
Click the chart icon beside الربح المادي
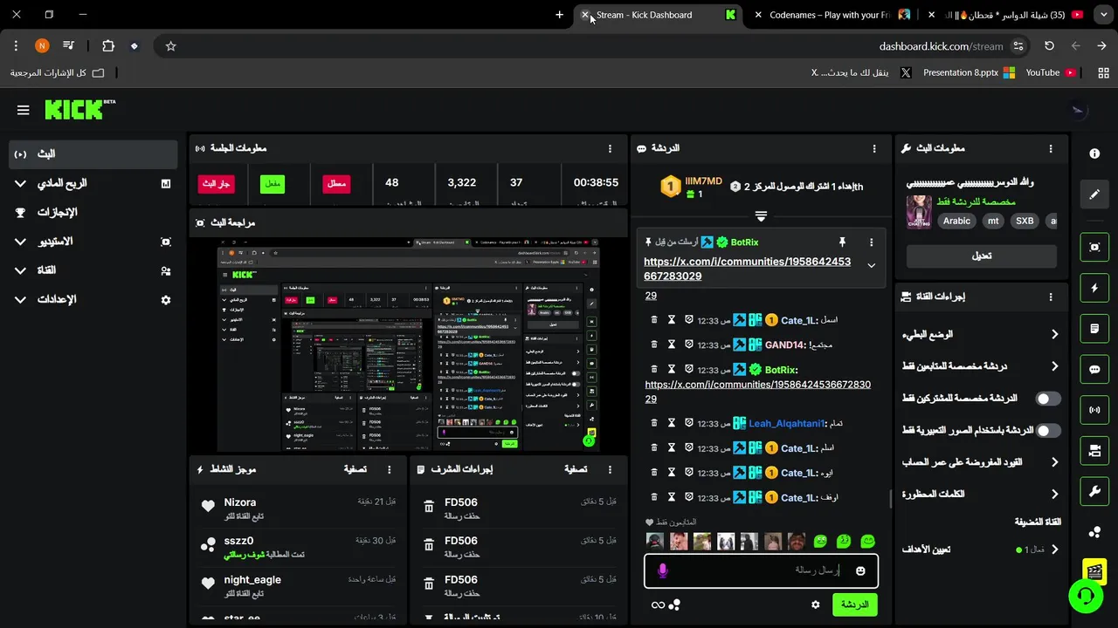166,183
